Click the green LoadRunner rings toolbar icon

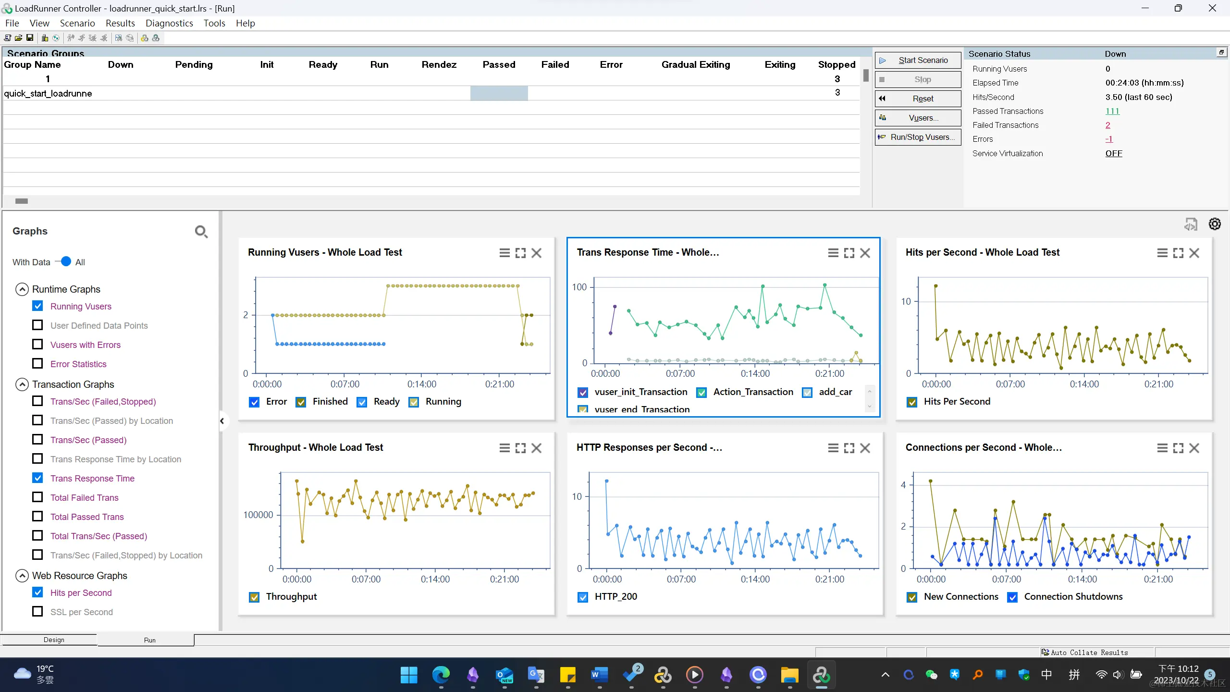pos(156,37)
